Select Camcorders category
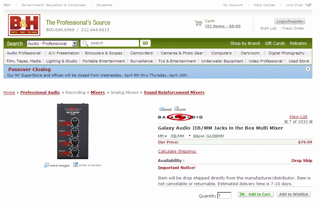The height and width of the screenshot is (209, 320). pyautogui.click(x=142, y=53)
